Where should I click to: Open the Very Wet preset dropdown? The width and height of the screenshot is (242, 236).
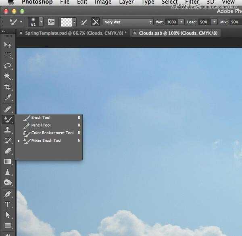[x=127, y=22]
